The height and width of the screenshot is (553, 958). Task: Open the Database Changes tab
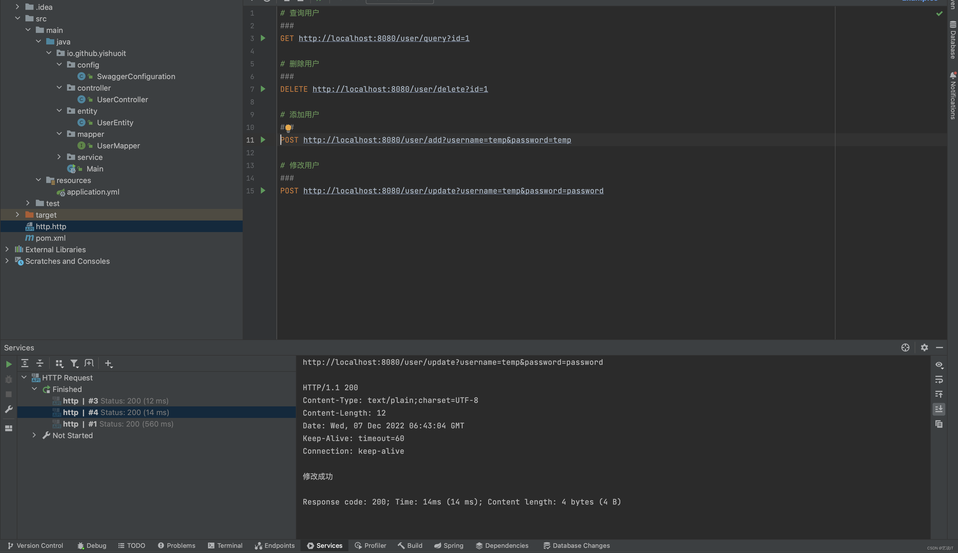pyautogui.click(x=576, y=545)
